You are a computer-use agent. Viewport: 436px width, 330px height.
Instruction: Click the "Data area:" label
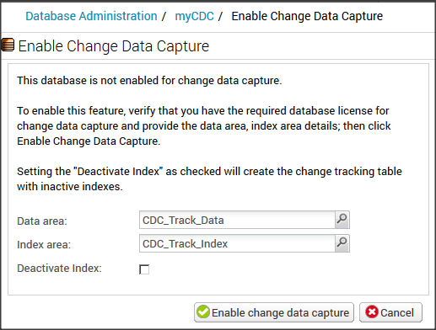[42, 221]
